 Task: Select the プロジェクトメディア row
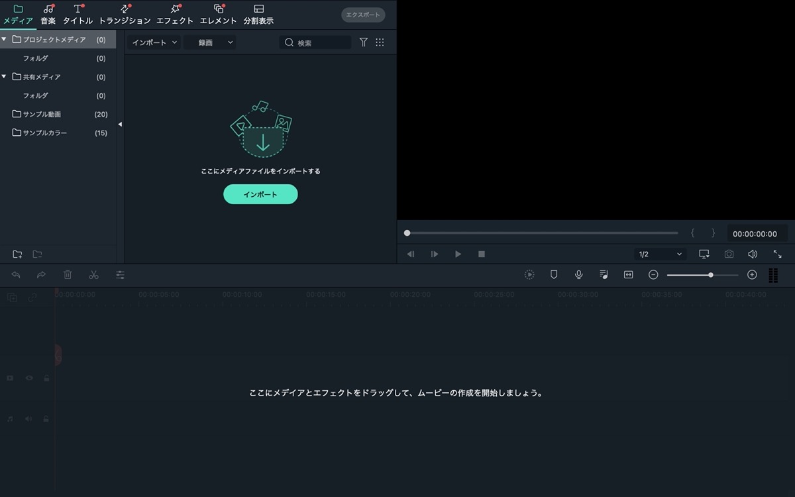coord(58,40)
